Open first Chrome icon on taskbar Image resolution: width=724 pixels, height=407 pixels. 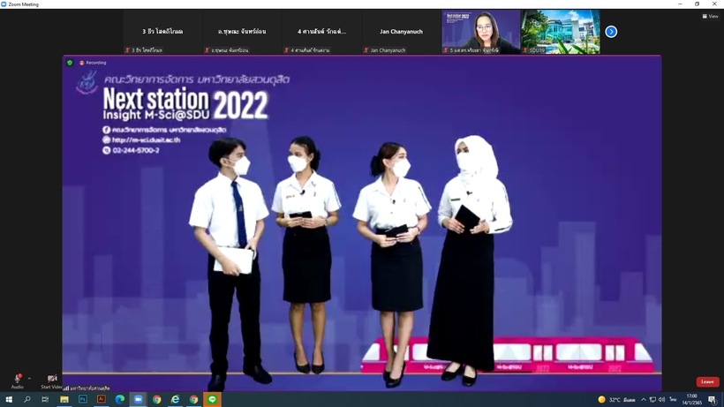[x=156, y=399]
